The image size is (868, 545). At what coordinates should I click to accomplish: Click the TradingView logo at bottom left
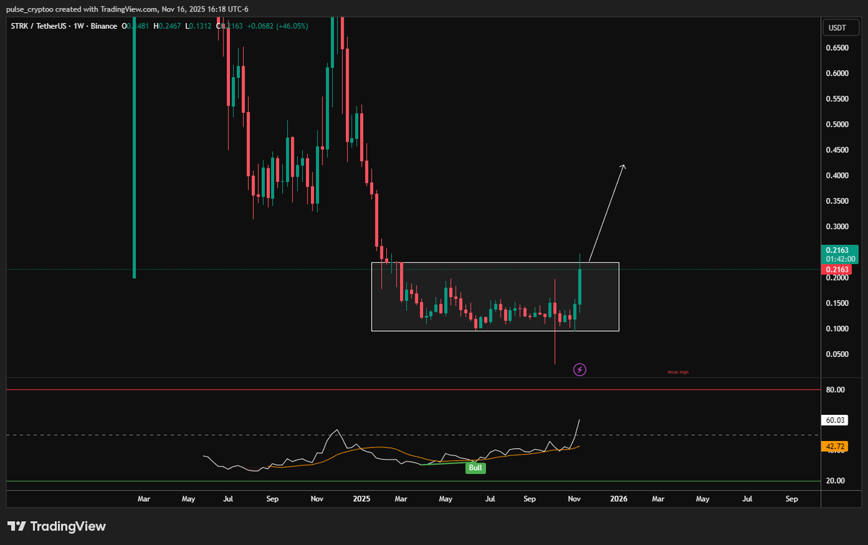coord(56,527)
